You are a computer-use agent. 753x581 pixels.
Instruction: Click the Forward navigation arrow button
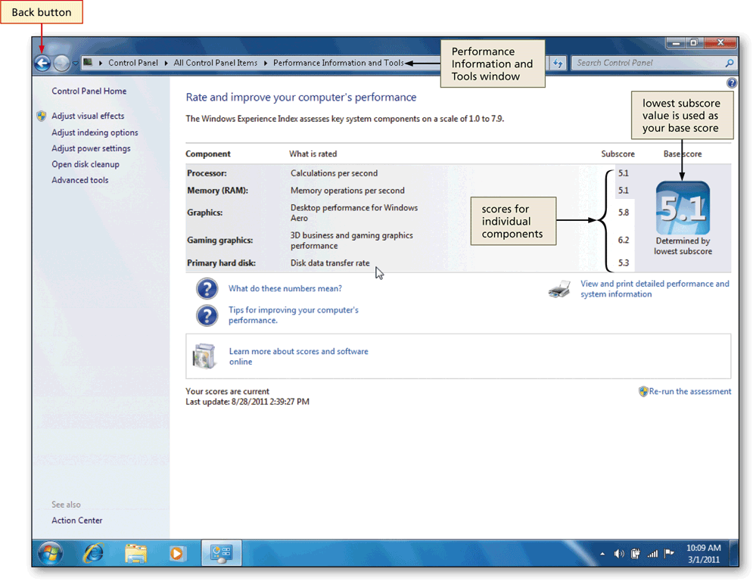[61, 64]
